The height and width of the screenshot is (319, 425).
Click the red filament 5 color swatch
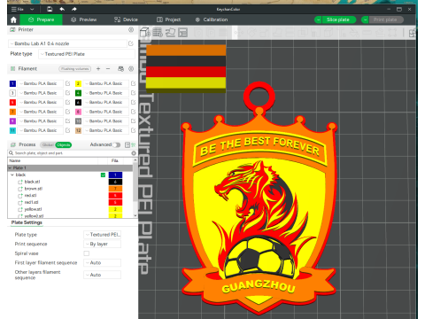[12, 103]
